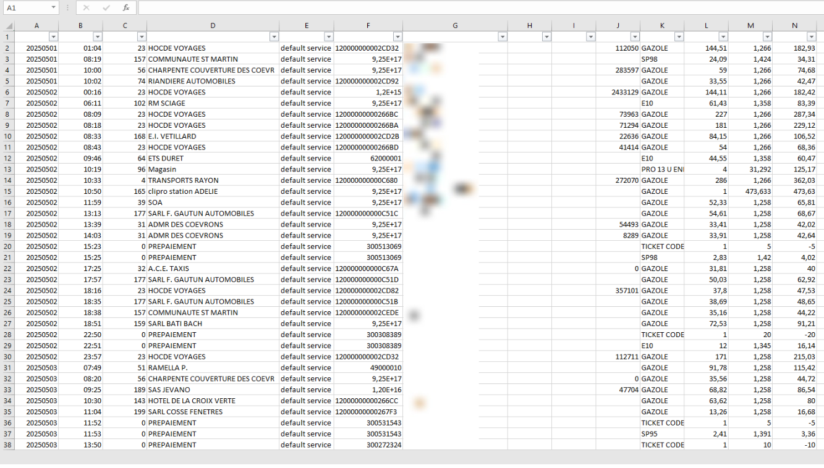The height and width of the screenshot is (468, 824).
Task: Click the Select All corner triangle
Action: 9,26
